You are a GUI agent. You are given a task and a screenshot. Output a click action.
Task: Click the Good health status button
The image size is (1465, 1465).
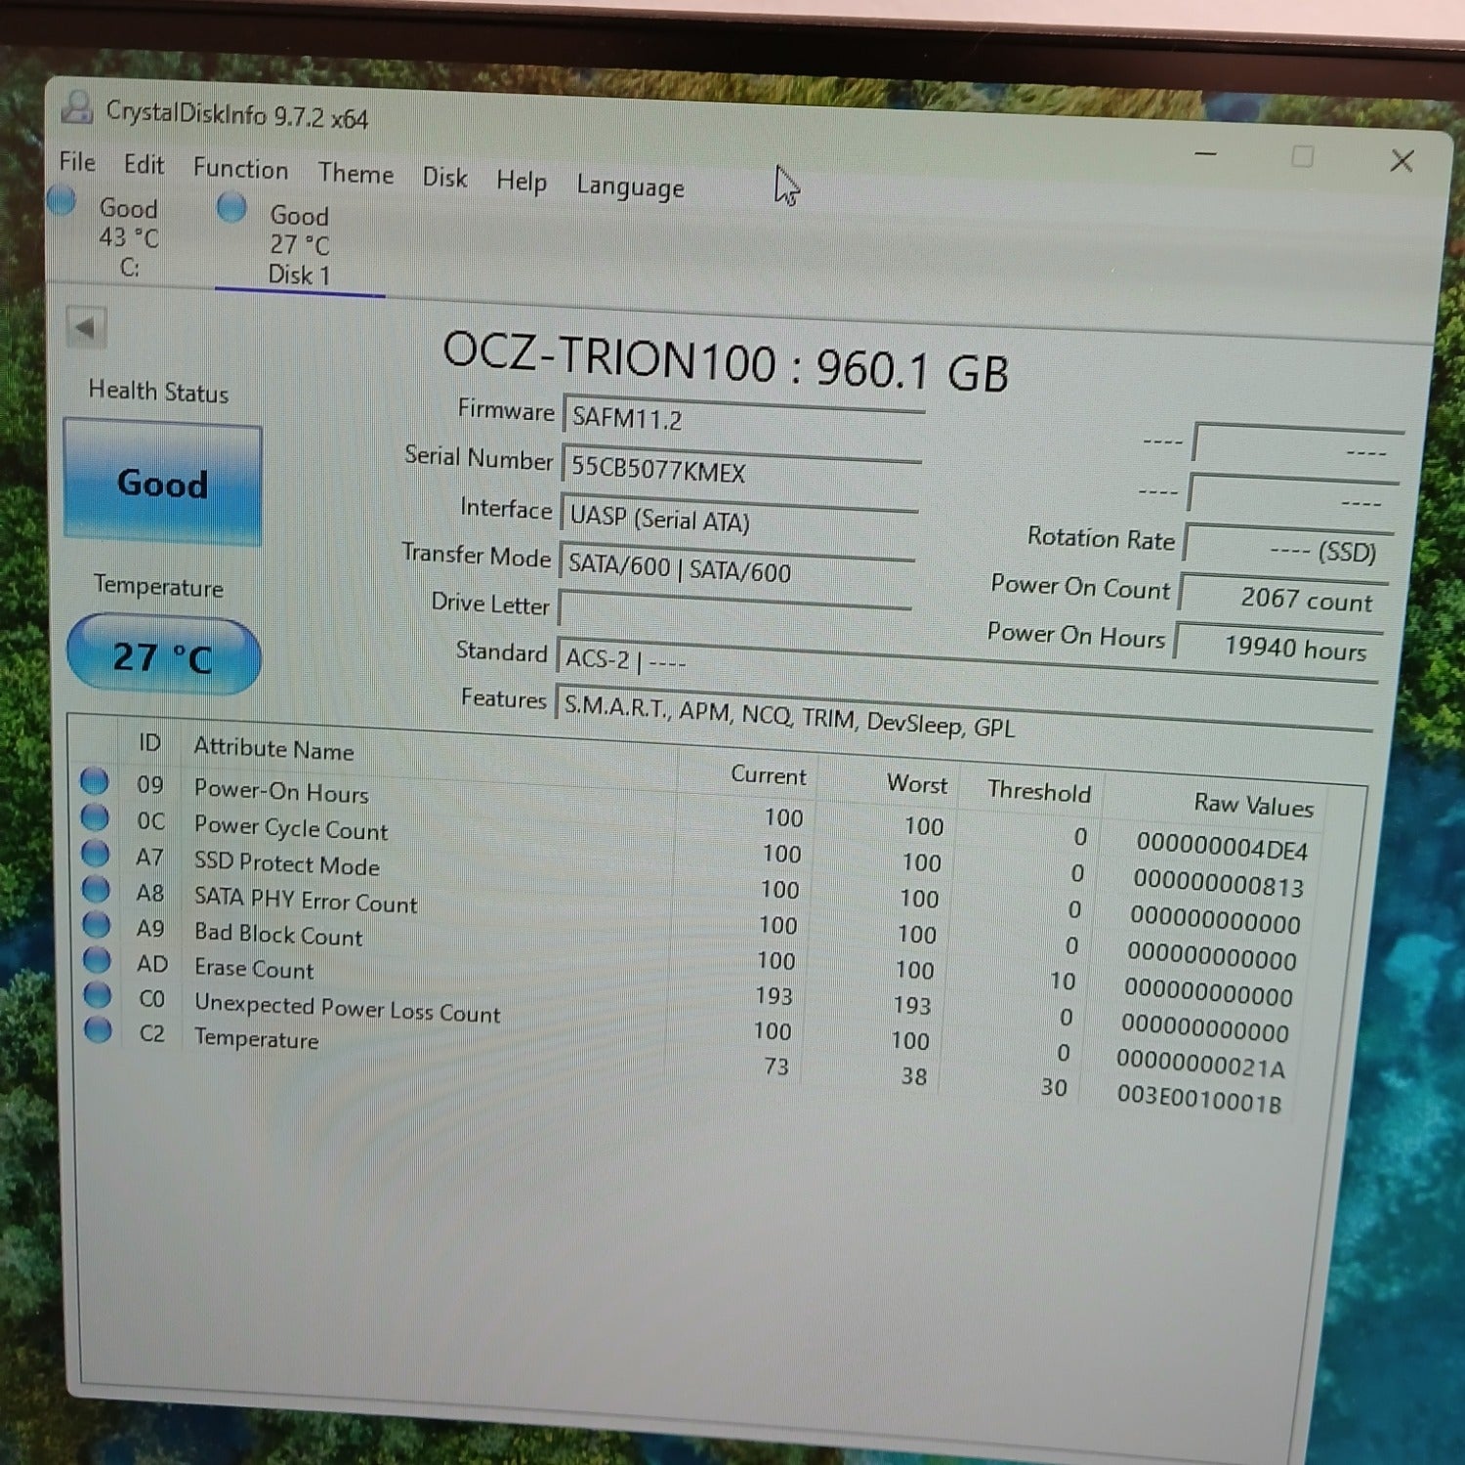163,481
